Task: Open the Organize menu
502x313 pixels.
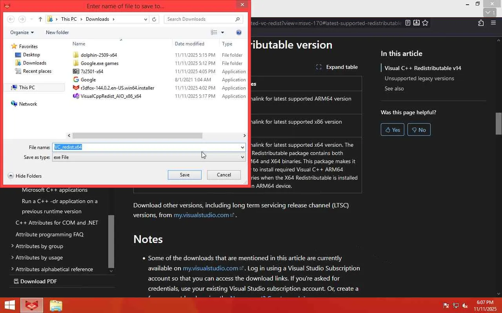Action: click(22, 32)
